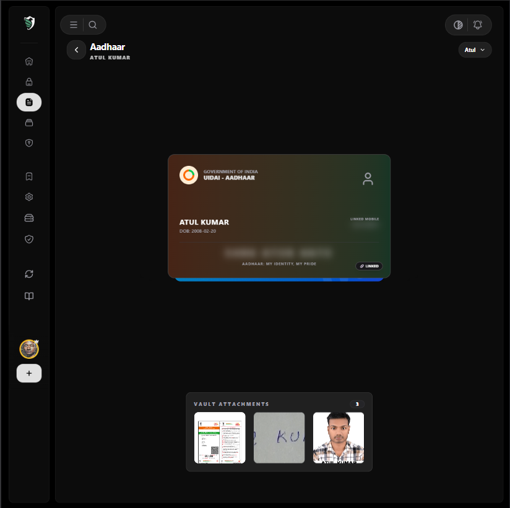
Task: Select the active documents sidebar icon
Action: click(x=29, y=102)
